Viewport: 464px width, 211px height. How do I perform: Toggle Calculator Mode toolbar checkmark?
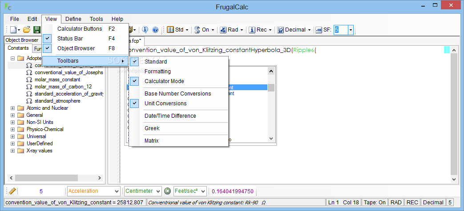(134, 81)
